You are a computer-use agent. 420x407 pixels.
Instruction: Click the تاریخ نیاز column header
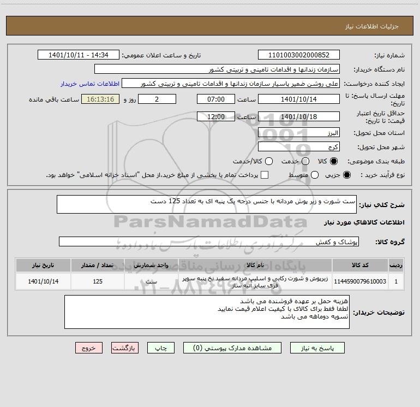[x=43, y=265]
